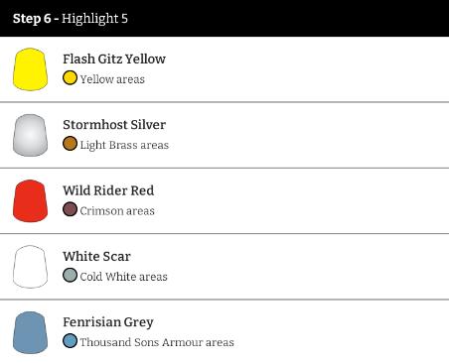
Task: Click the Crimson areas label text
Action: click(x=117, y=210)
